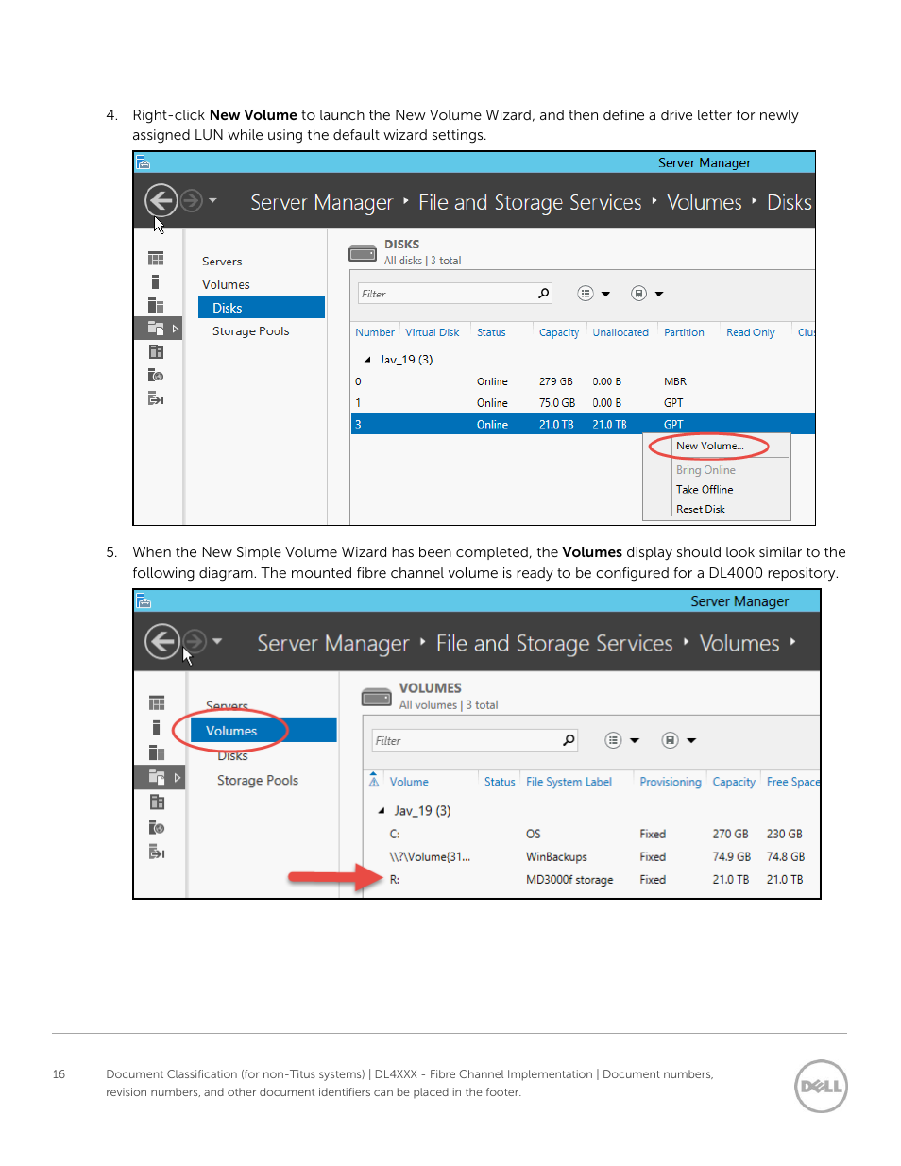Select the highlighted Disks navigation item in the upper screenshot
Image resolution: width=901 pixels, height=1166 pixels.
coord(262,308)
